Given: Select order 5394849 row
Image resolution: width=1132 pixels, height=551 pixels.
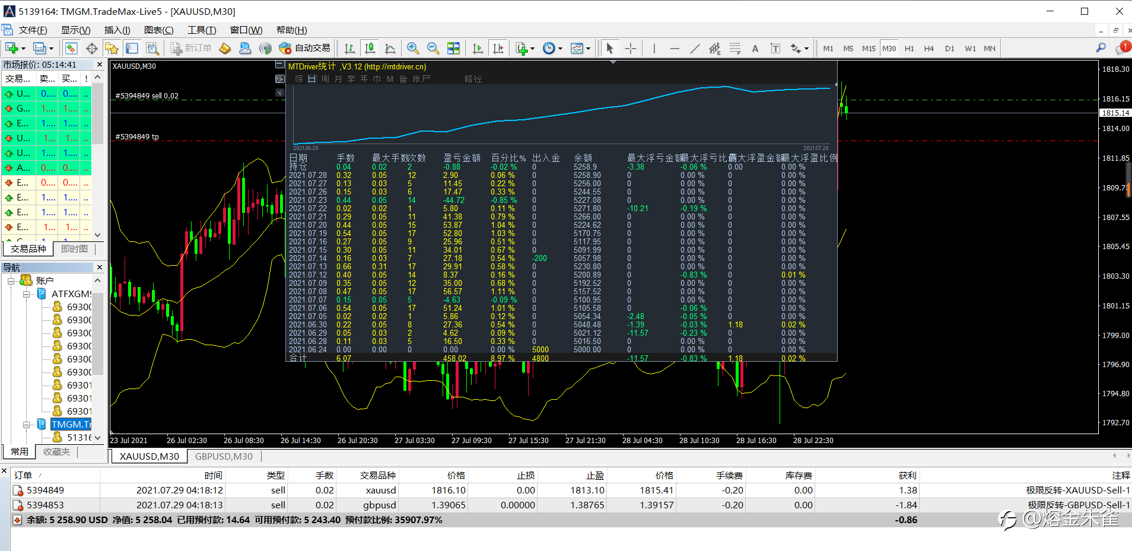Looking at the screenshot, I should 571,491.
